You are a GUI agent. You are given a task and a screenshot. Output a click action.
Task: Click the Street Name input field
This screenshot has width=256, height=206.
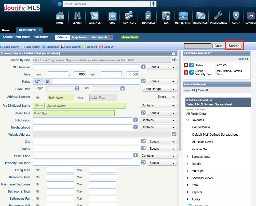86,106
